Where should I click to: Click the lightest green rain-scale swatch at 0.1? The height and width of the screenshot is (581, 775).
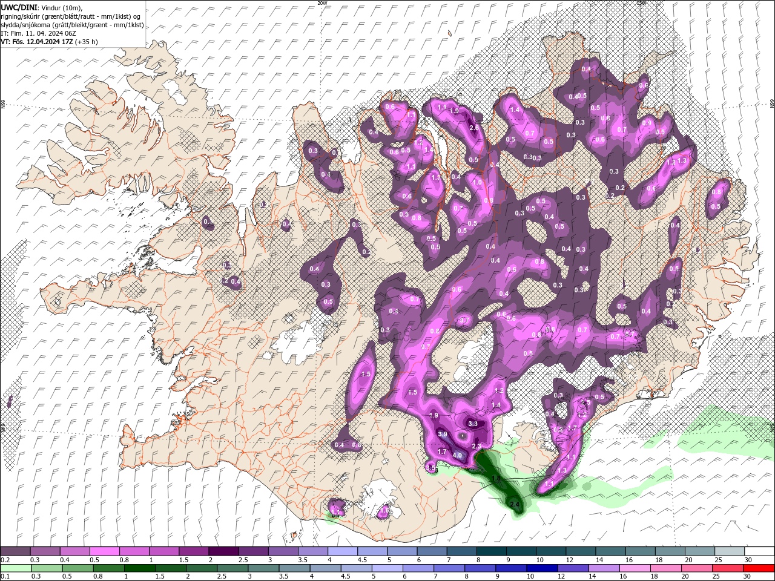pyautogui.click(x=15, y=568)
